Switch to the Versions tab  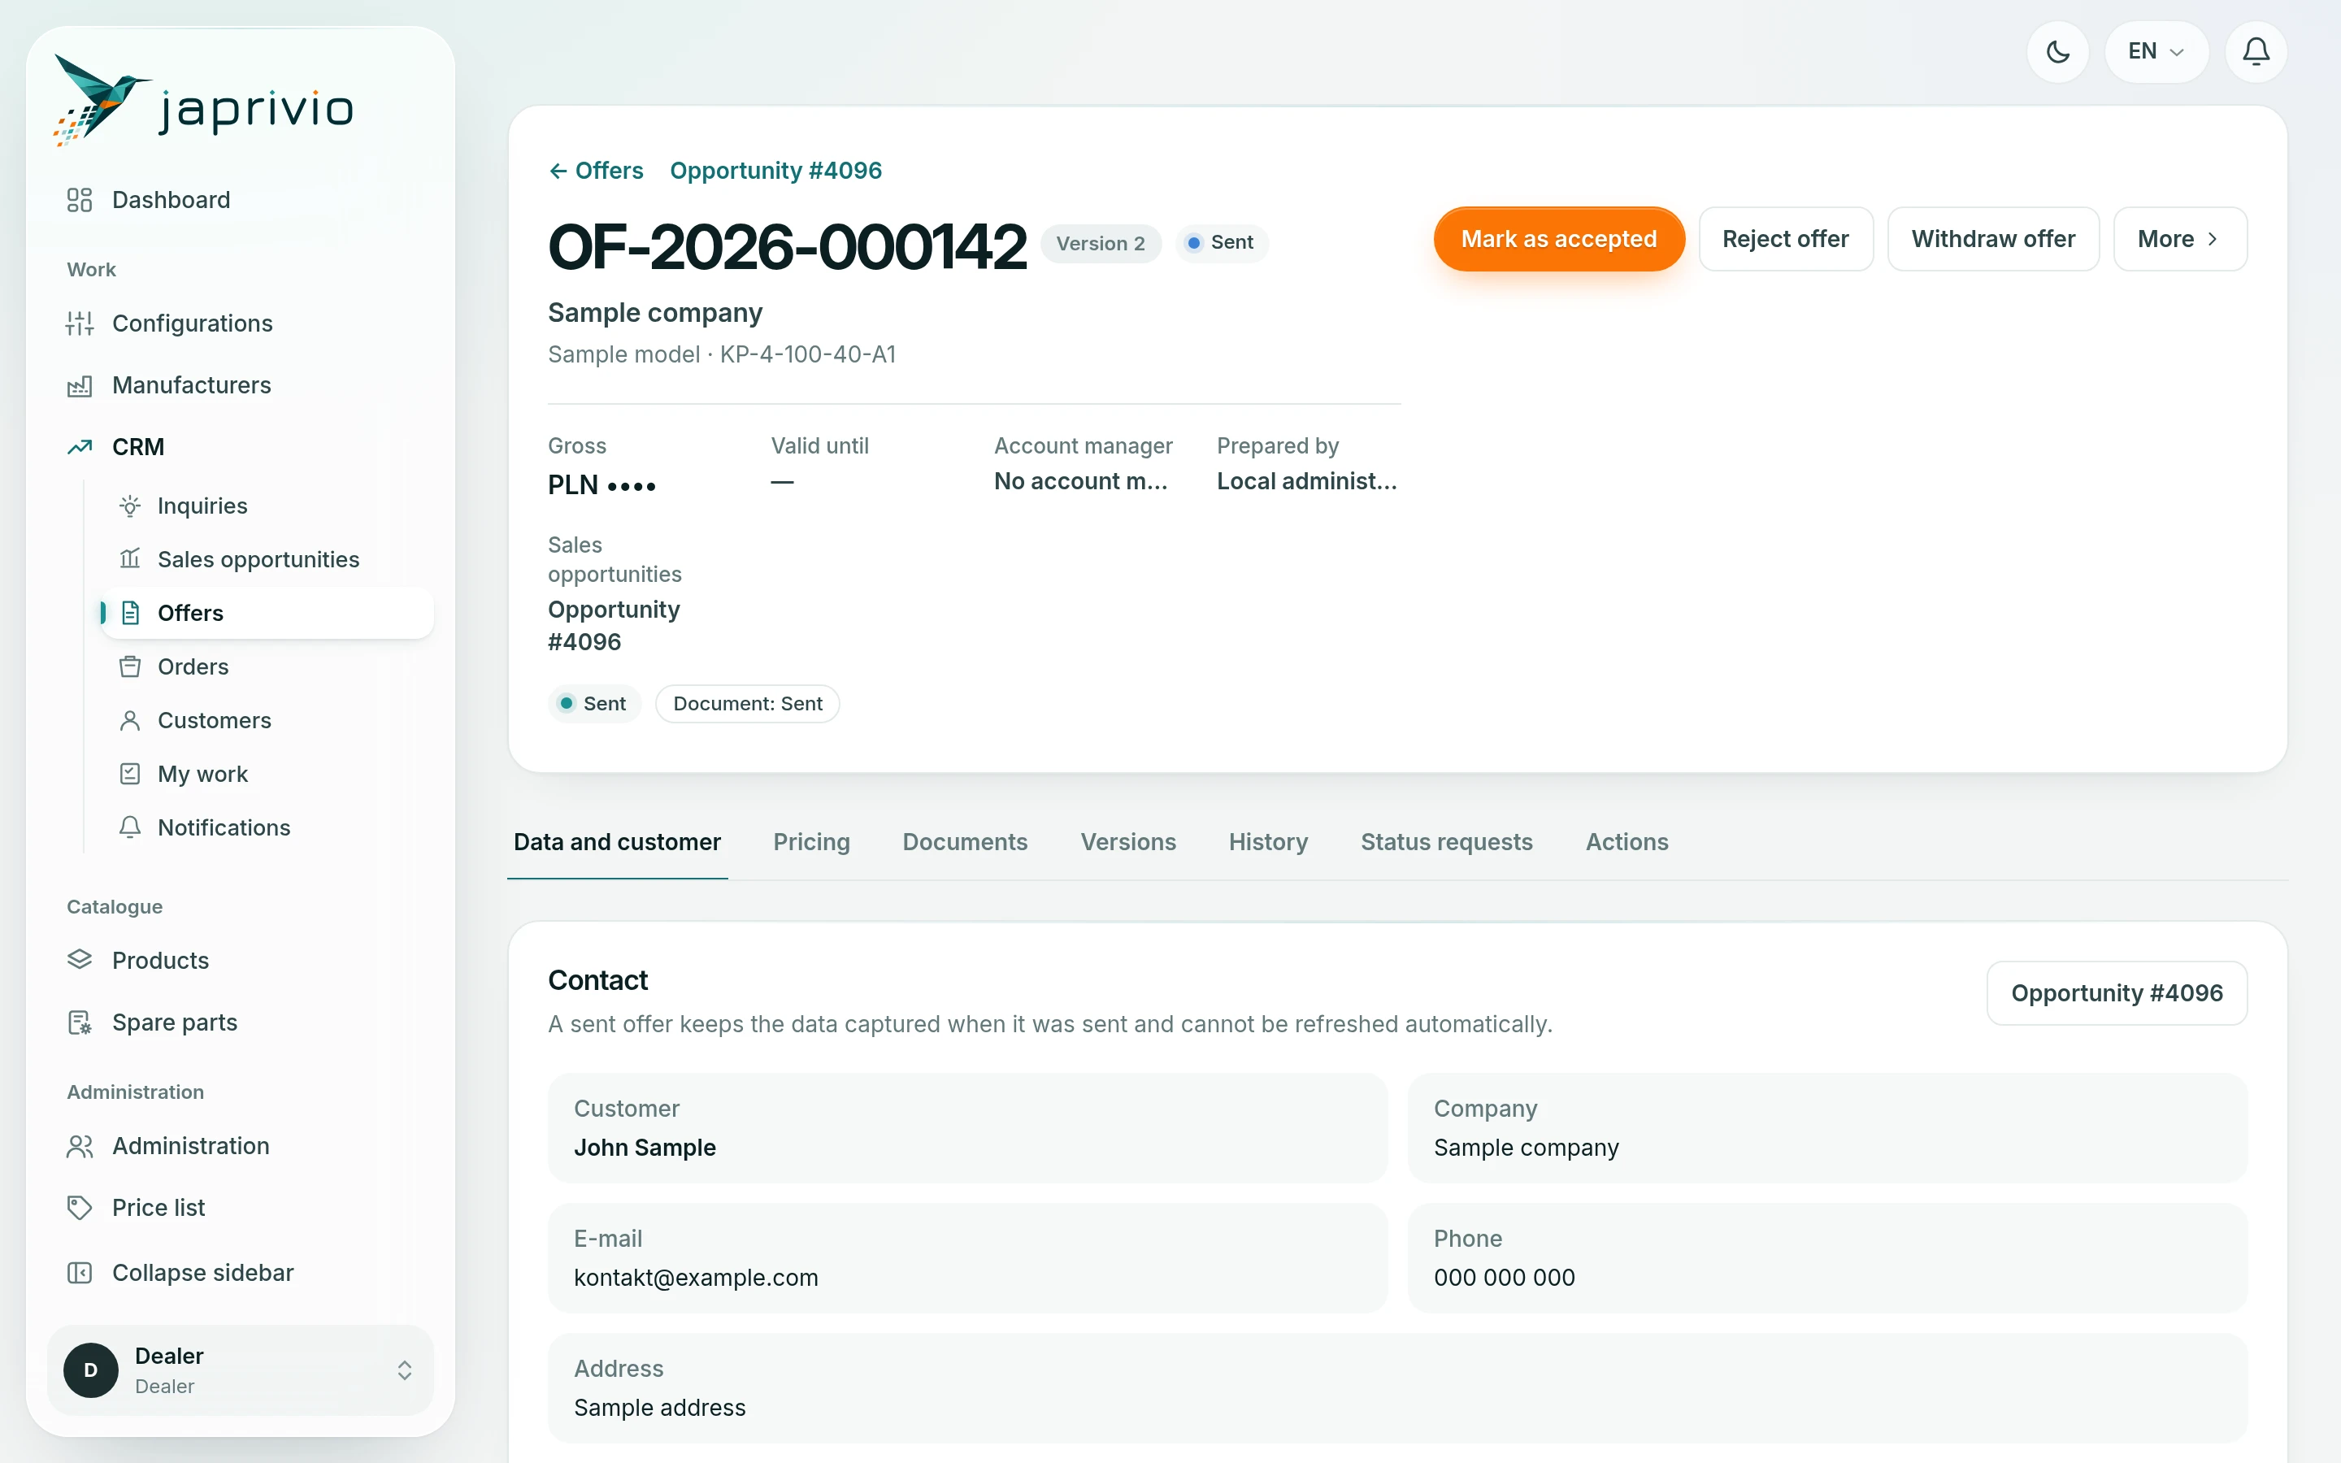pyautogui.click(x=1128, y=842)
